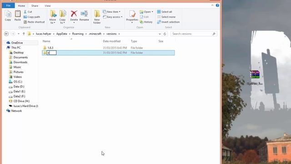This screenshot has height=164, width=291.
Task: Click the History ribbon icon
Action: click(x=146, y=22)
